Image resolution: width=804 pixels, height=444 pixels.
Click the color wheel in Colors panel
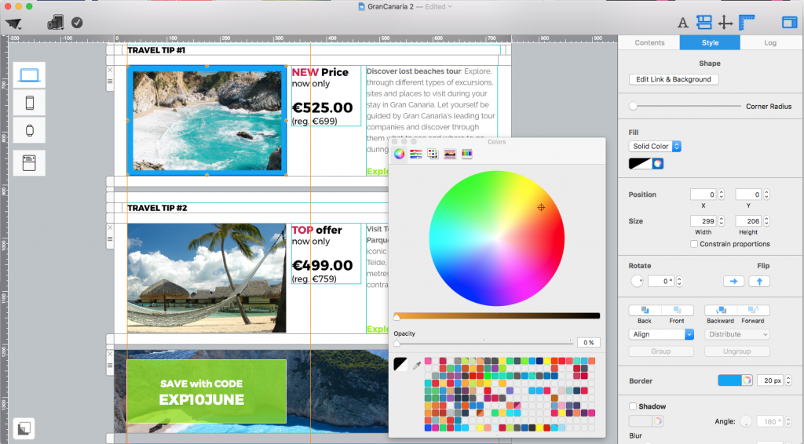(x=497, y=238)
